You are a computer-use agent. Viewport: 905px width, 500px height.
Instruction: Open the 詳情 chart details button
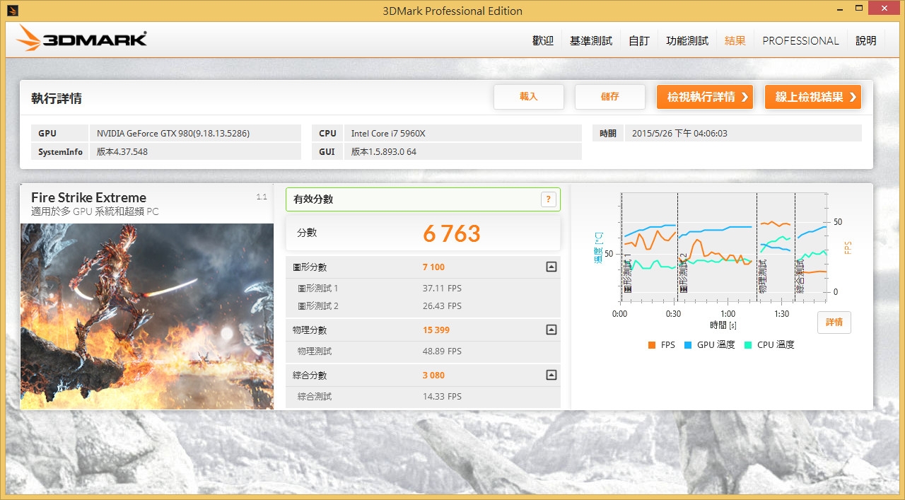coord(834,322)
